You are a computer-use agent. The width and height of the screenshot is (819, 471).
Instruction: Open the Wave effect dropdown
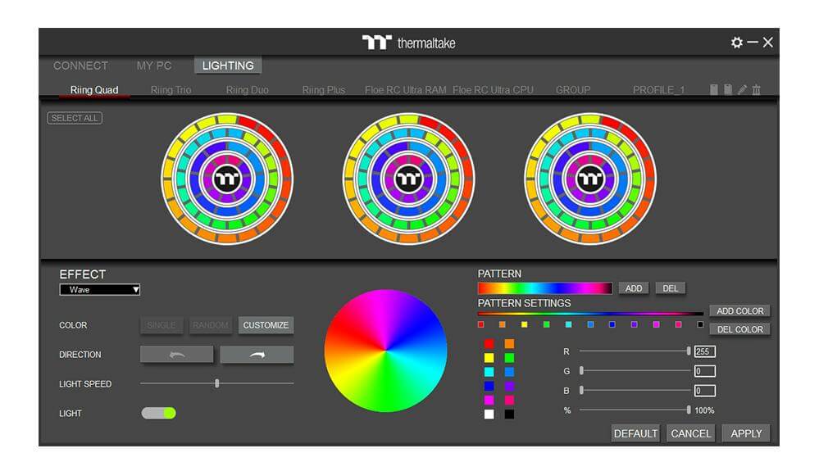tap(100, 289)
